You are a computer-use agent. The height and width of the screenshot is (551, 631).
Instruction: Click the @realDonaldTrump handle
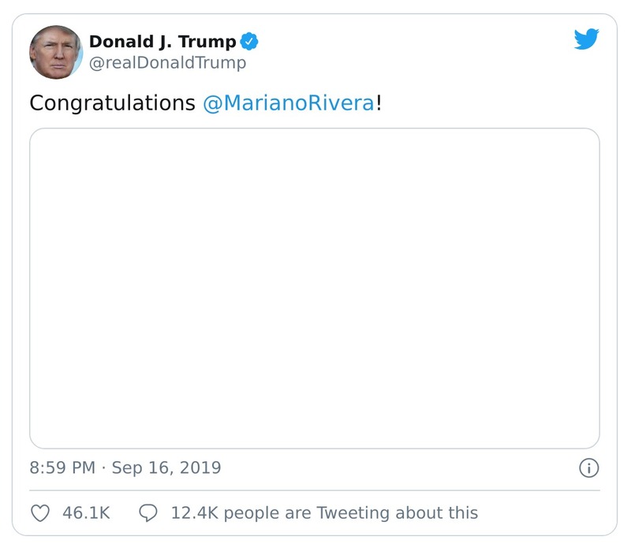[x=166, y=61]
